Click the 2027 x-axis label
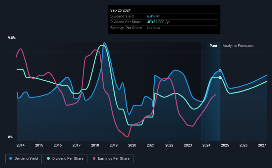Image resolution: width=272 pixels, height=168 pixels. pyautogui.click(x=262, y=145)
